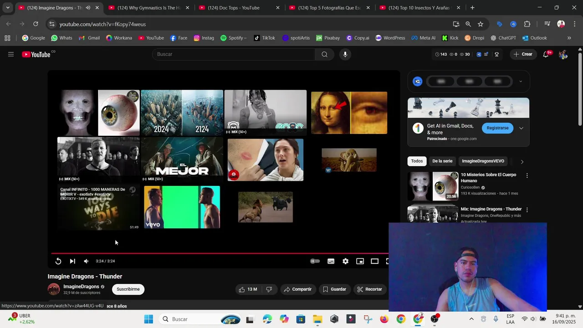Open the ImagineDragons channel avatar
The image size is (583, 328).
click(54, 289)
